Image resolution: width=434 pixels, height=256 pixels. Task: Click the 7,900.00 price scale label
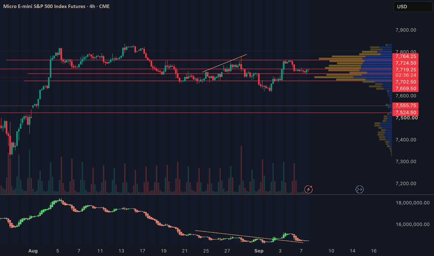[406, 30]
